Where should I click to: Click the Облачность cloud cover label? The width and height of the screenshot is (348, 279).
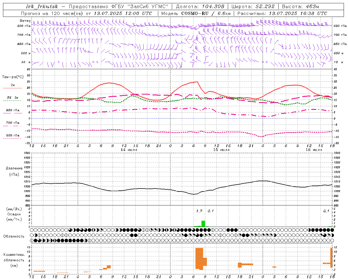coord(14,236)
